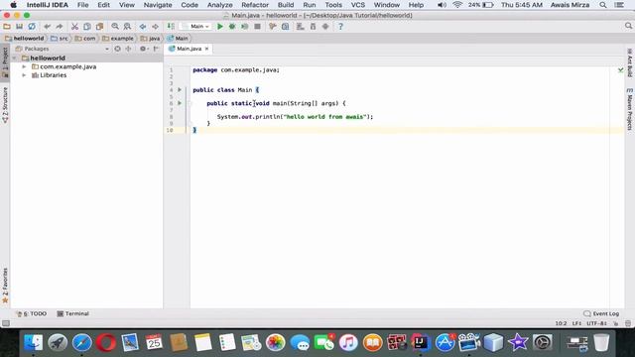Open the TODO tool window
Screen dimensions: 635x357
(x=31, y=313)
